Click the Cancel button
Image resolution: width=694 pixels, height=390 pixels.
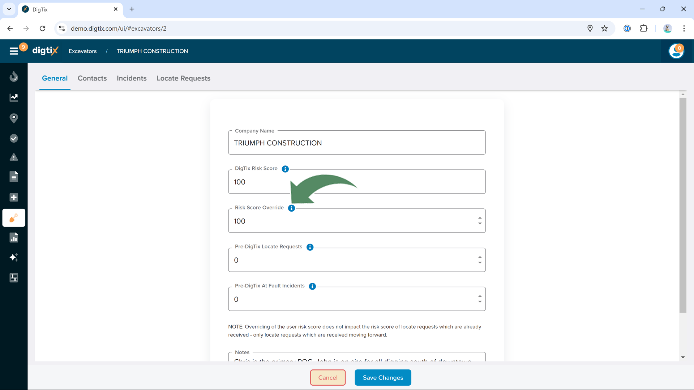click(x=328, y=377)
